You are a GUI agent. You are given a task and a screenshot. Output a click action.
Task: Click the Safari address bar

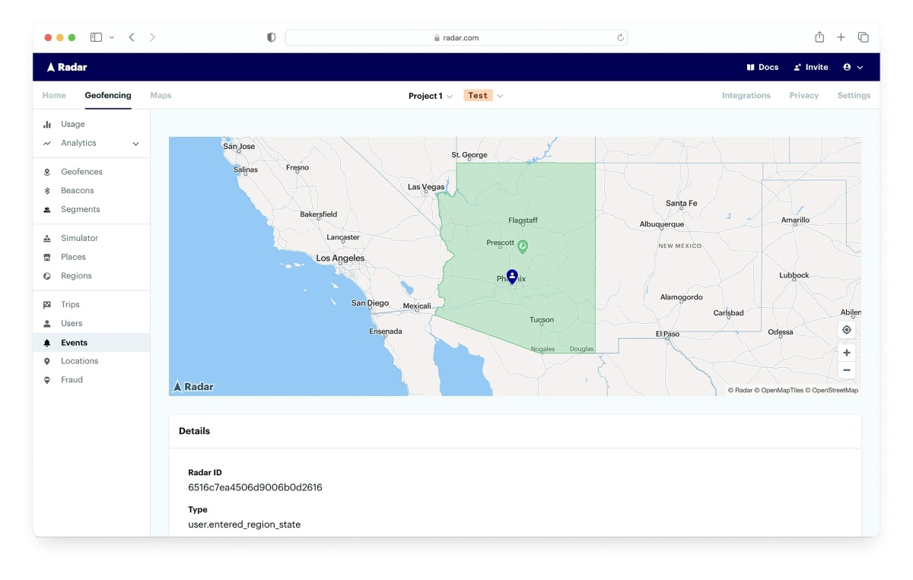(456, 37)
